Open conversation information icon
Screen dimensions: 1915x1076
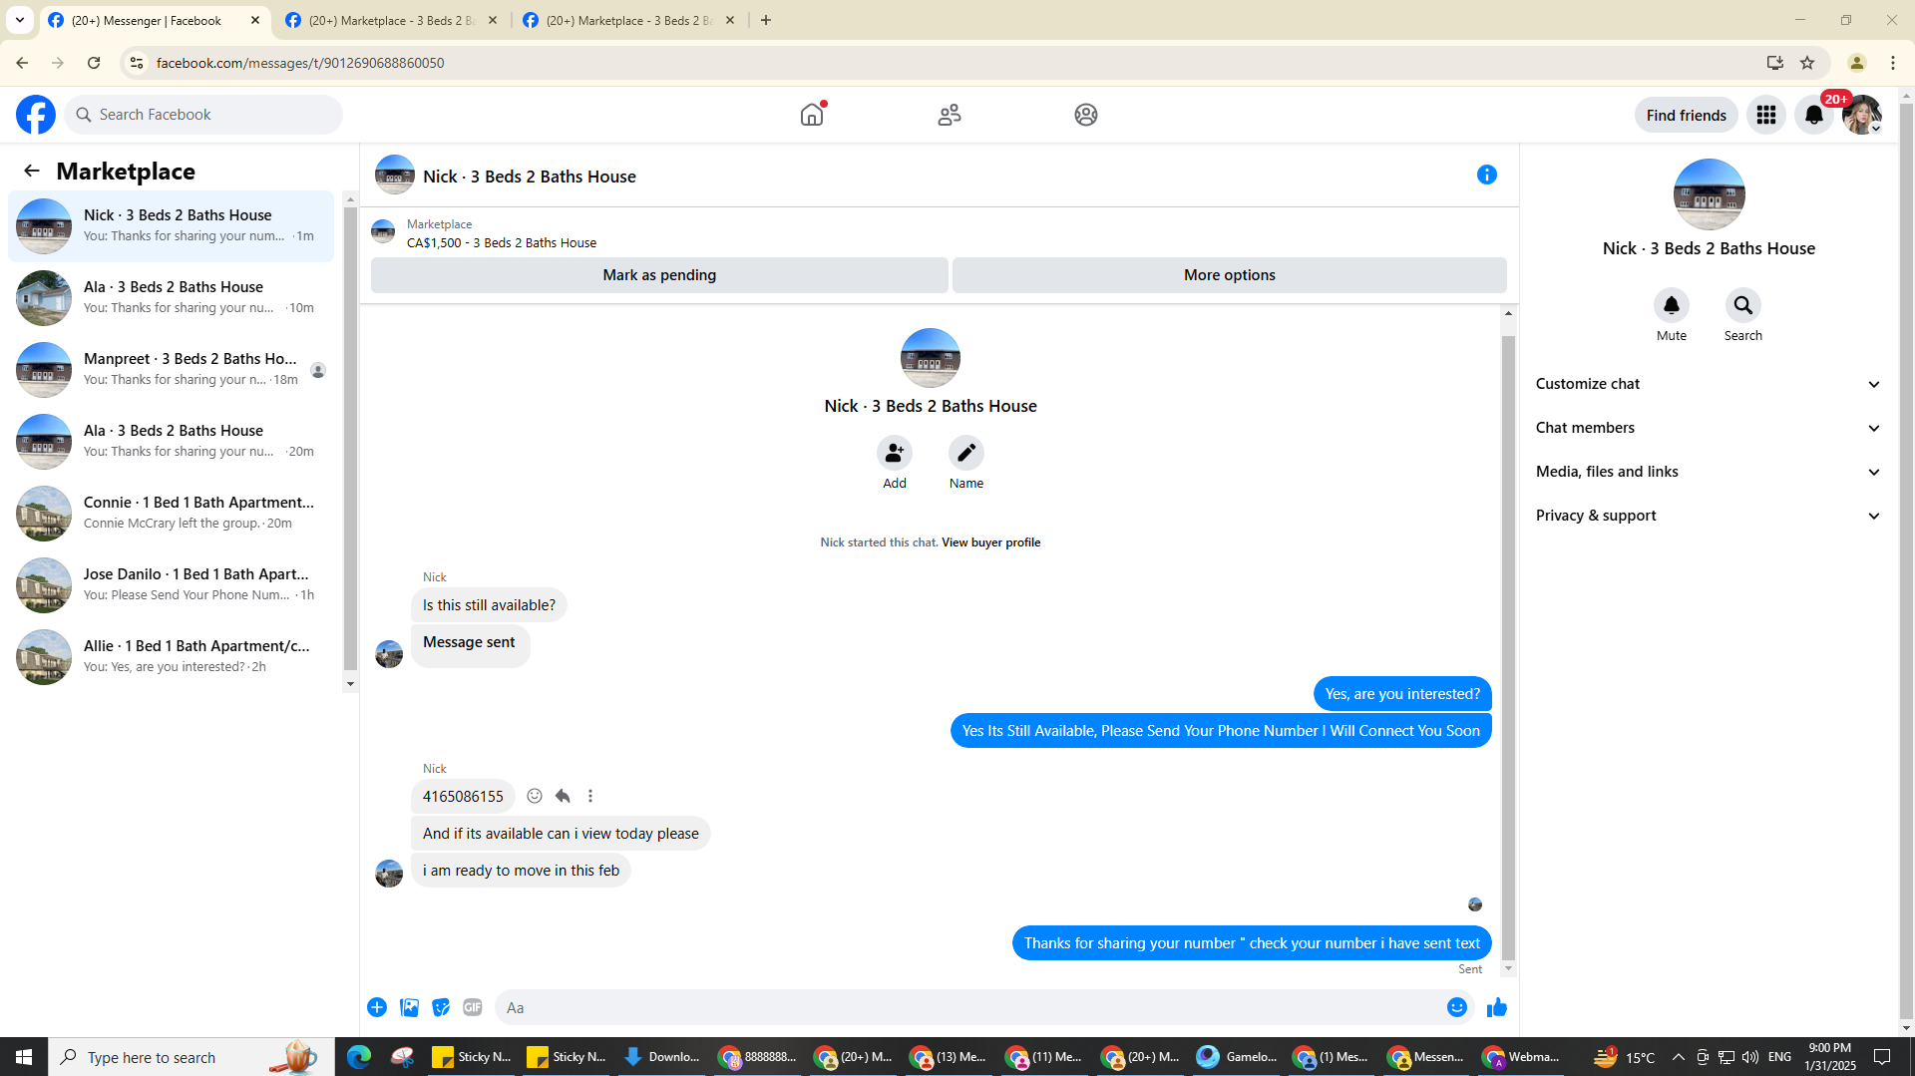pyautogui.click(x=1487, y=175)
